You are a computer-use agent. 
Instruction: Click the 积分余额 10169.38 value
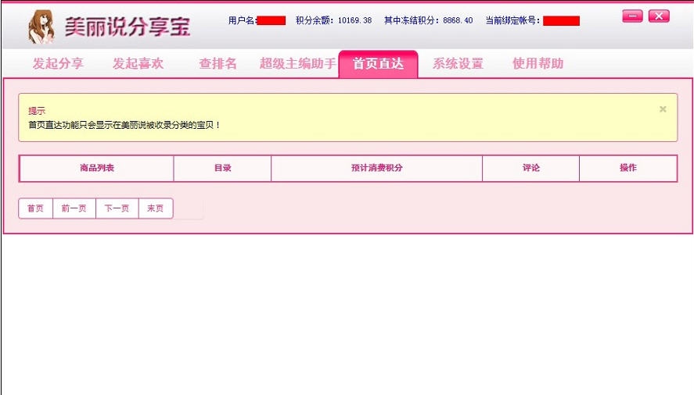pyautogui.click(x=354, y=20)
